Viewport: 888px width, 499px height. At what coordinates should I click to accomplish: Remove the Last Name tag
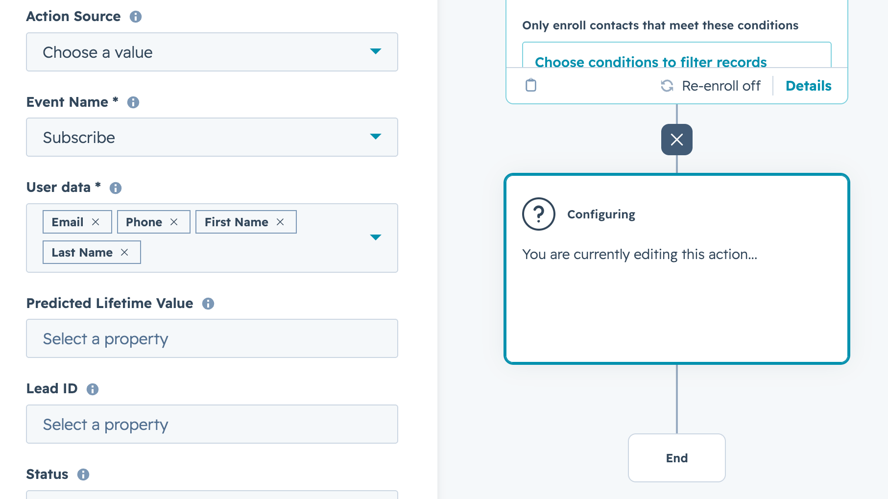(124, 252)
